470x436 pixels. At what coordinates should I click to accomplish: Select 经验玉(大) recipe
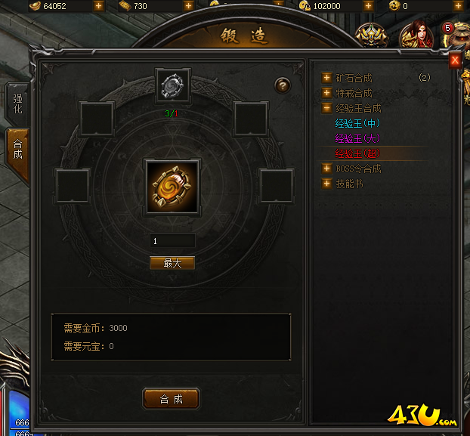pyautogui.click(x=357, y=138)
